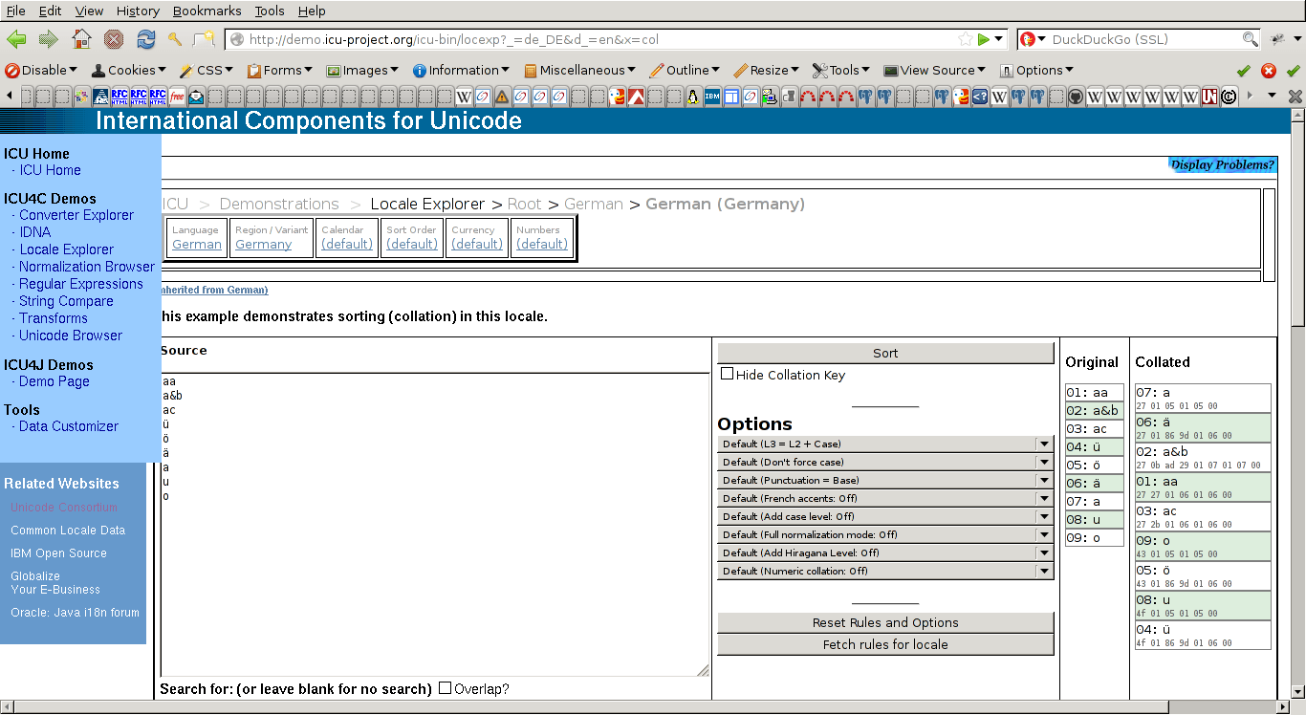This screenshot has width=1306, height=715.
Task: Reload the page with the refresh icon
Action: (146, 39)
